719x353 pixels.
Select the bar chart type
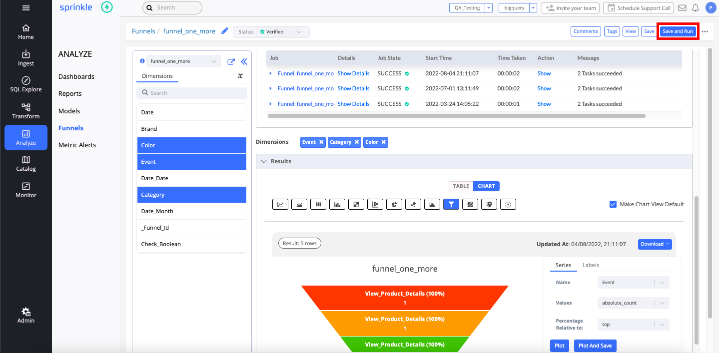(337, 204)
